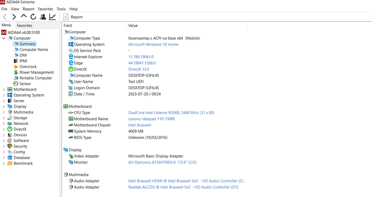Switch to the Menu tab
This screenshot has height=197, width=372.
point(6,25)
